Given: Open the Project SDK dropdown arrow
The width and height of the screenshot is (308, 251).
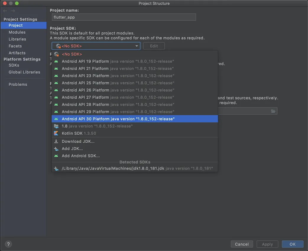Looking at the screenshot, I should pos(137,46).
